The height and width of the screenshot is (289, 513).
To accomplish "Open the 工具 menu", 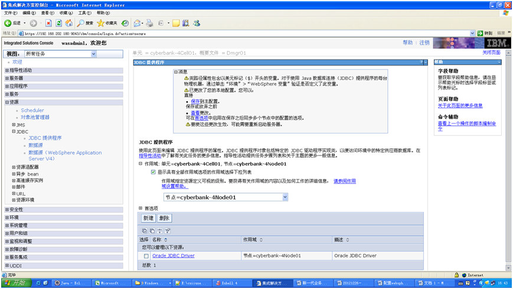I will 85,13.
